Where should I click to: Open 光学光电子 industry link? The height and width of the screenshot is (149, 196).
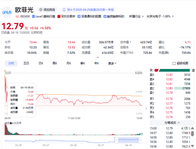(x=159, y=17)
